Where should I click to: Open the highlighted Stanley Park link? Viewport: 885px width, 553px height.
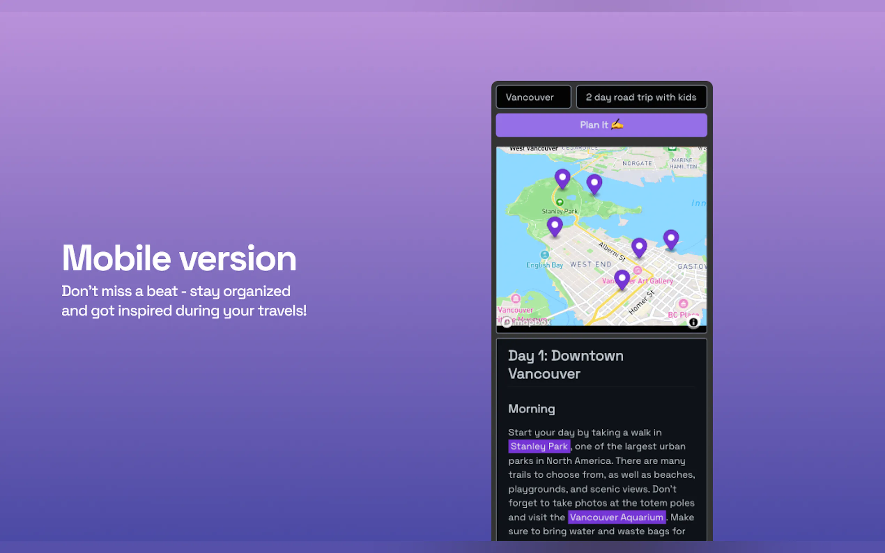tap(539, 446)
